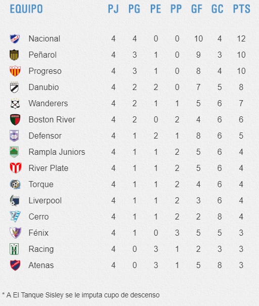
Task: Click the El Tanque Sisley footnote
Action: point(80,295)
